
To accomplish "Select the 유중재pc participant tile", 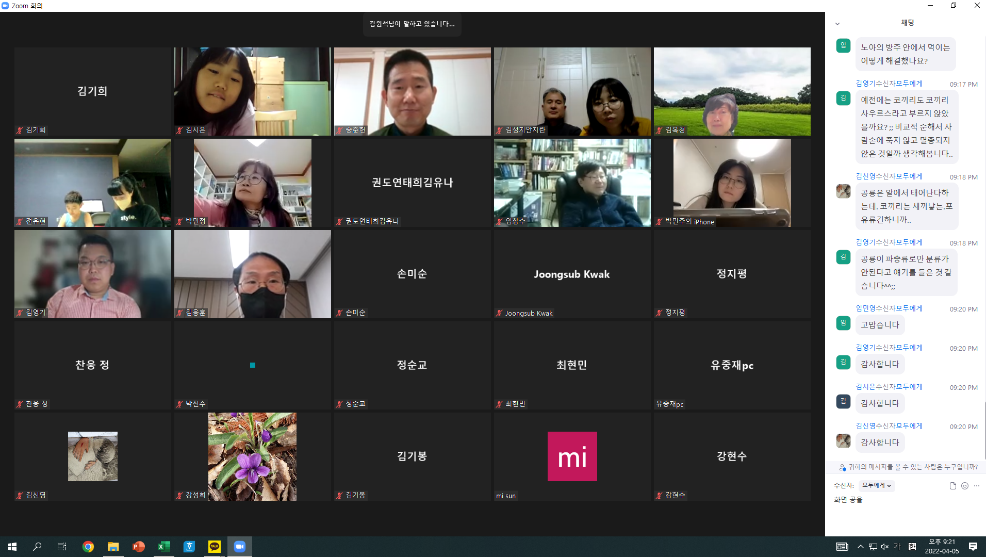I will (732, 365).
